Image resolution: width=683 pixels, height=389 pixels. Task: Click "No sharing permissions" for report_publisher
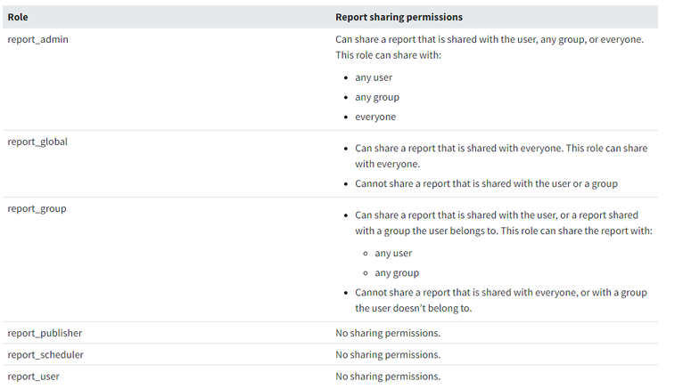click(388, 333)
